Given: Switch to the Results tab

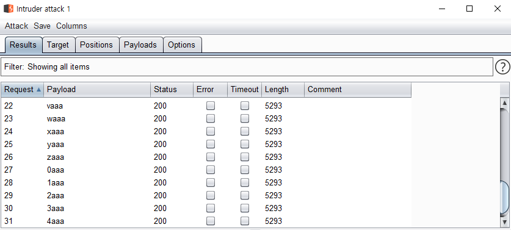Looking at the screenshot, I should (23, 45).
